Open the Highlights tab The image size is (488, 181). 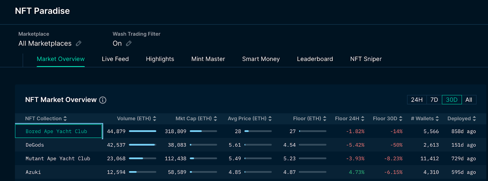click(160, 59)
